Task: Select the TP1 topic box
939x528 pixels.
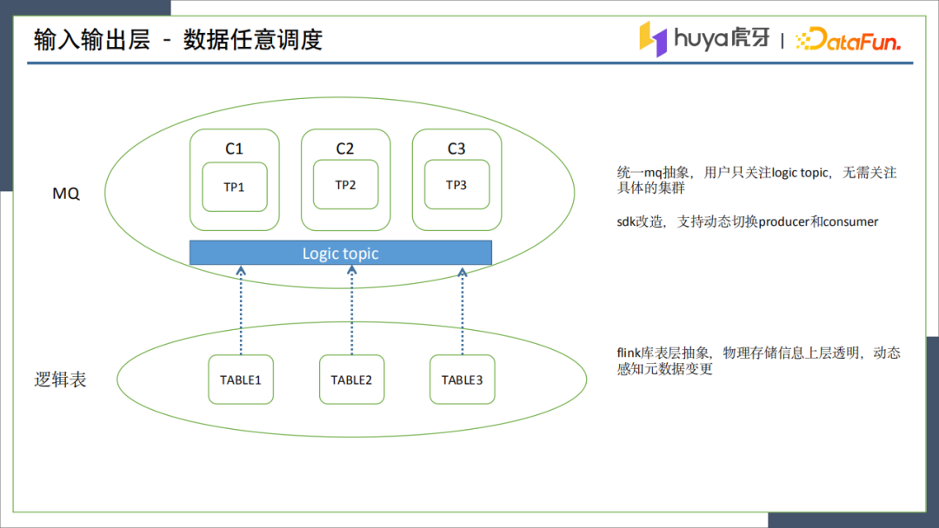Action: click(x=234, y=187)
